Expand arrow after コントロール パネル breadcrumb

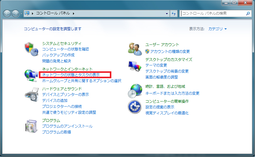(x=74, y=13)
